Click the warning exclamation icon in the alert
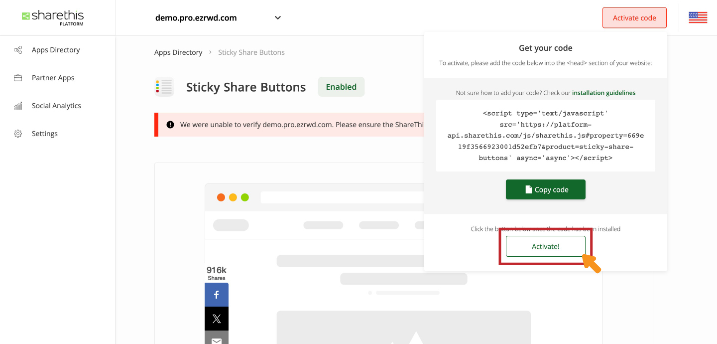 pyautogui.click(x=170, y=125)
